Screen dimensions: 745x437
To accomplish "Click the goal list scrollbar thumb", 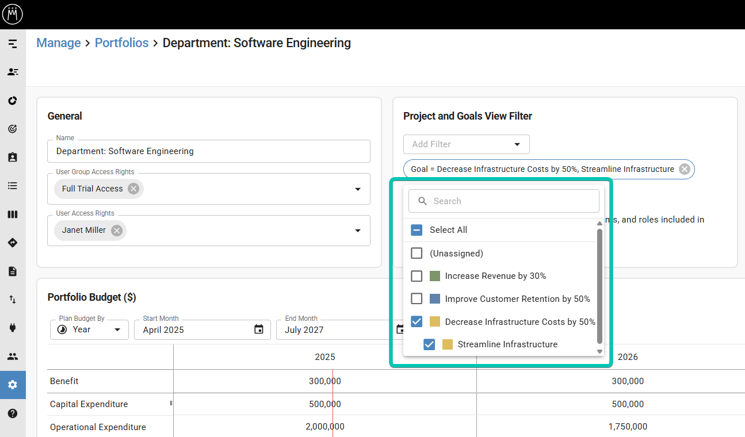I will pyautogui.click(x=599, y=286).
